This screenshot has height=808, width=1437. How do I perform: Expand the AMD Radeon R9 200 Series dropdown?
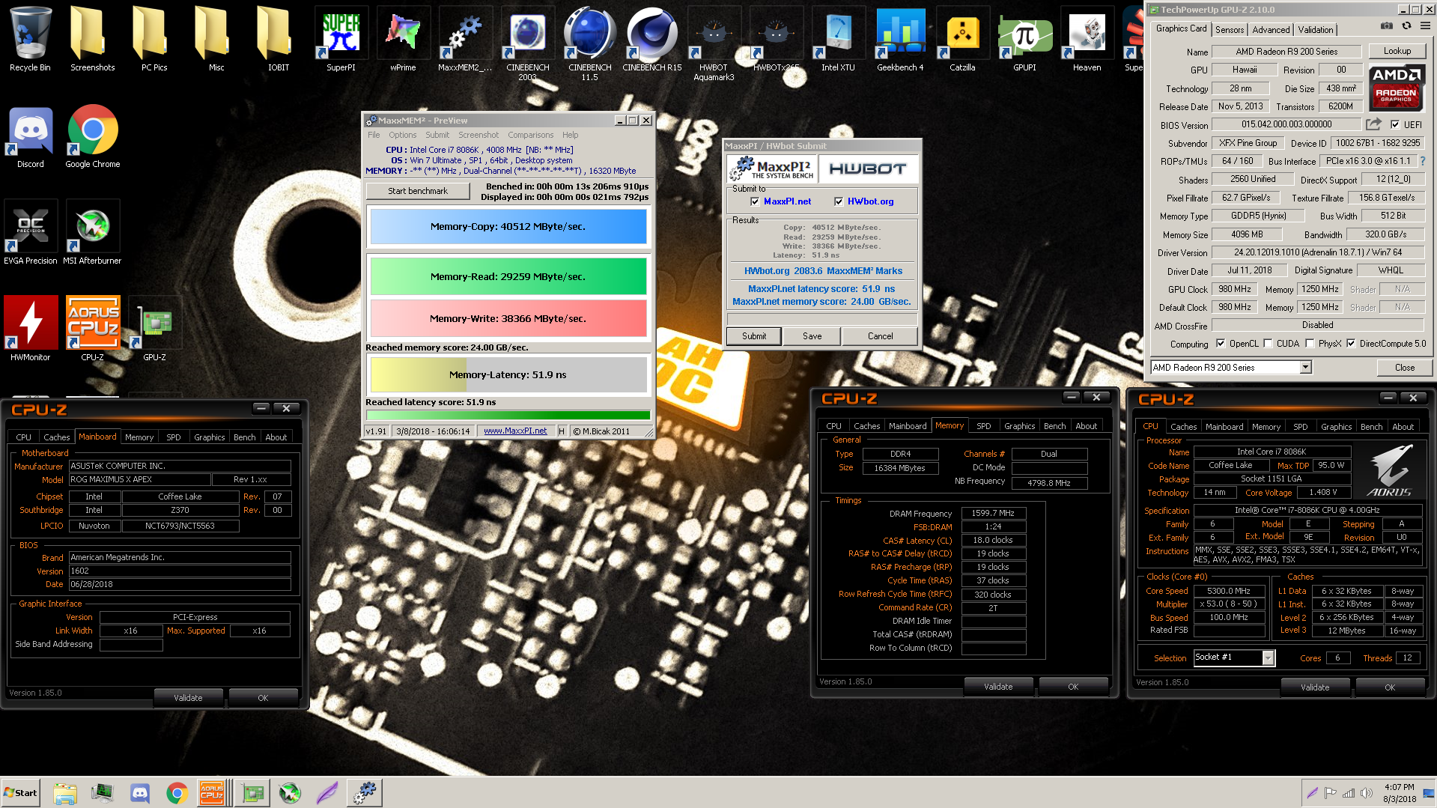click(x=1305, y=368)
